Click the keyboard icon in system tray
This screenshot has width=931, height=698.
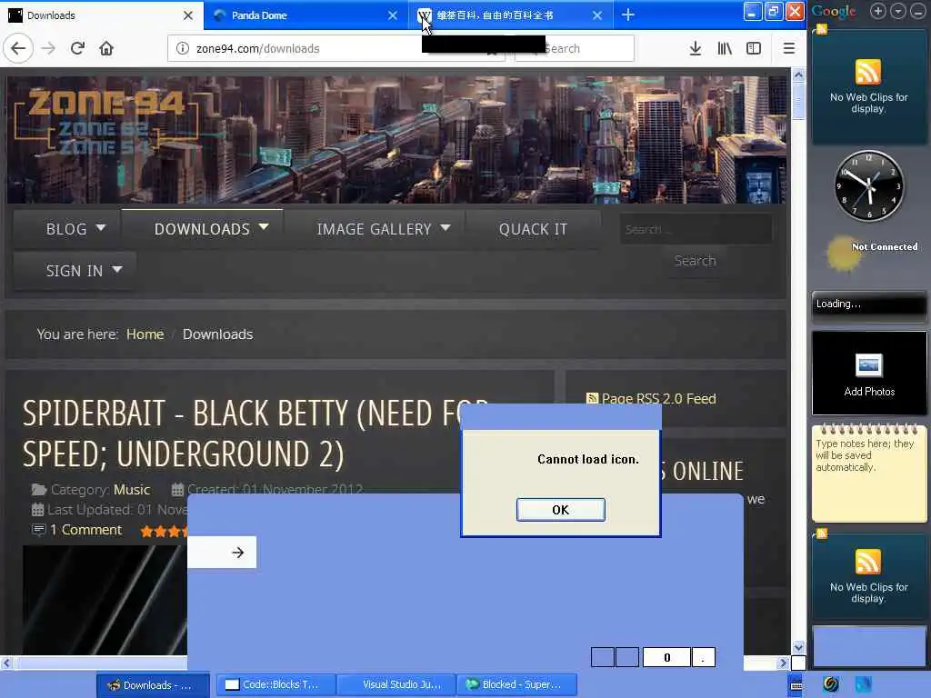[796, 685]
